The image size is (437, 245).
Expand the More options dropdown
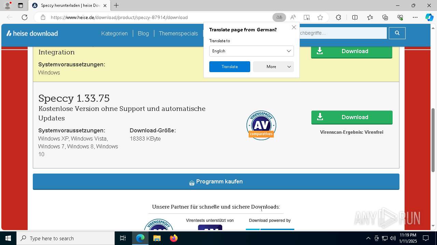[273, 67]
